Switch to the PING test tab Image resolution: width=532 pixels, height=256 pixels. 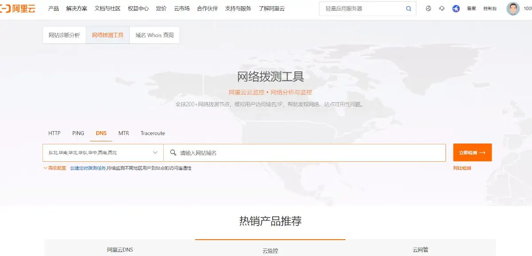(78, 133)
